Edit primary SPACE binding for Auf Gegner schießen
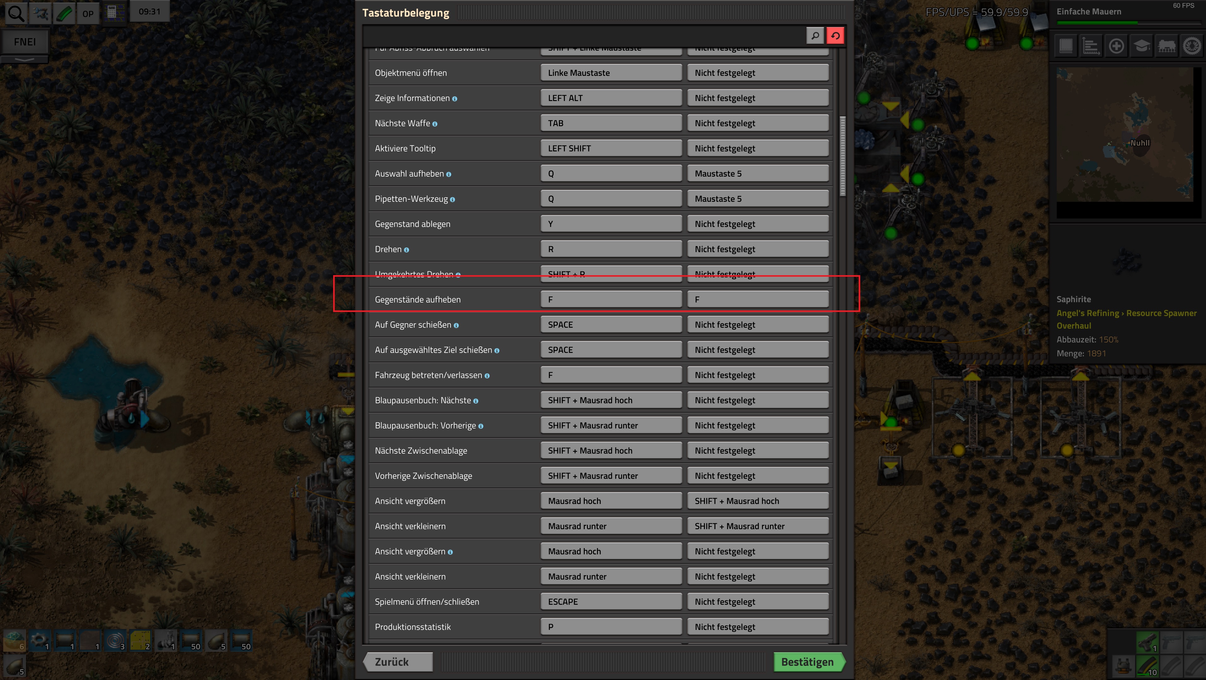The height and width of the screenshot is (680, 1206). click(x=611, y=324)
